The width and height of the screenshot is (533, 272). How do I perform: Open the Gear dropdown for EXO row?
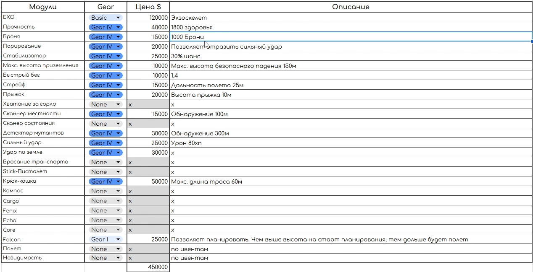[x=106, y=18]
